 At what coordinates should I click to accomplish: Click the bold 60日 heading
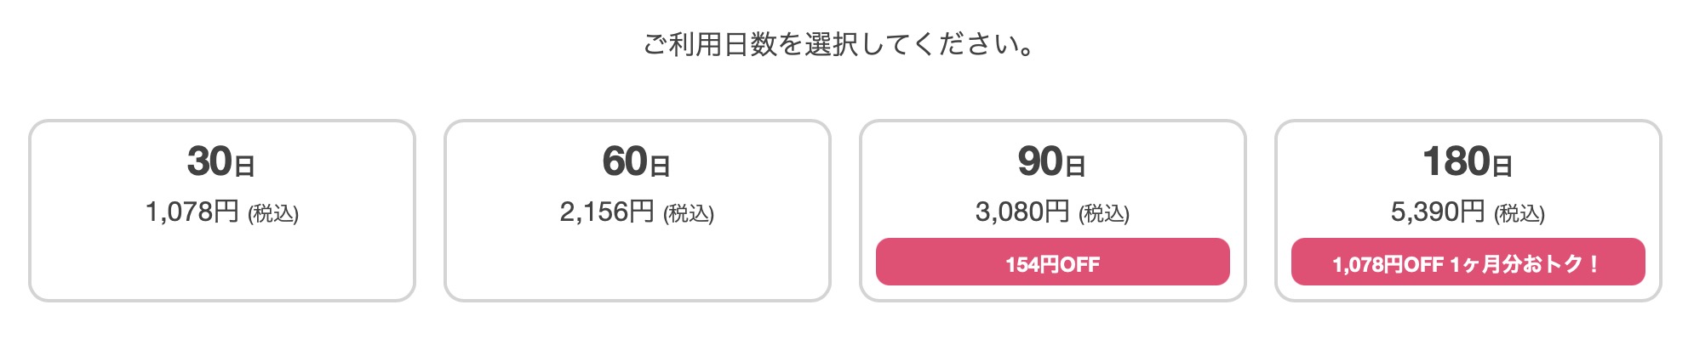[x=636, y=161]
